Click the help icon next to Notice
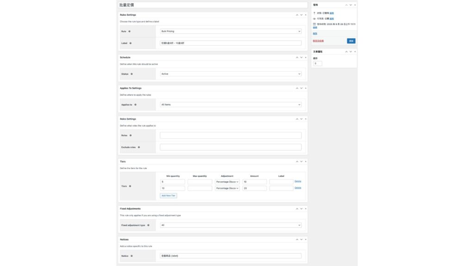Viewport: 474px width, 266px height. pyautogui.click(x=132, y=256)
